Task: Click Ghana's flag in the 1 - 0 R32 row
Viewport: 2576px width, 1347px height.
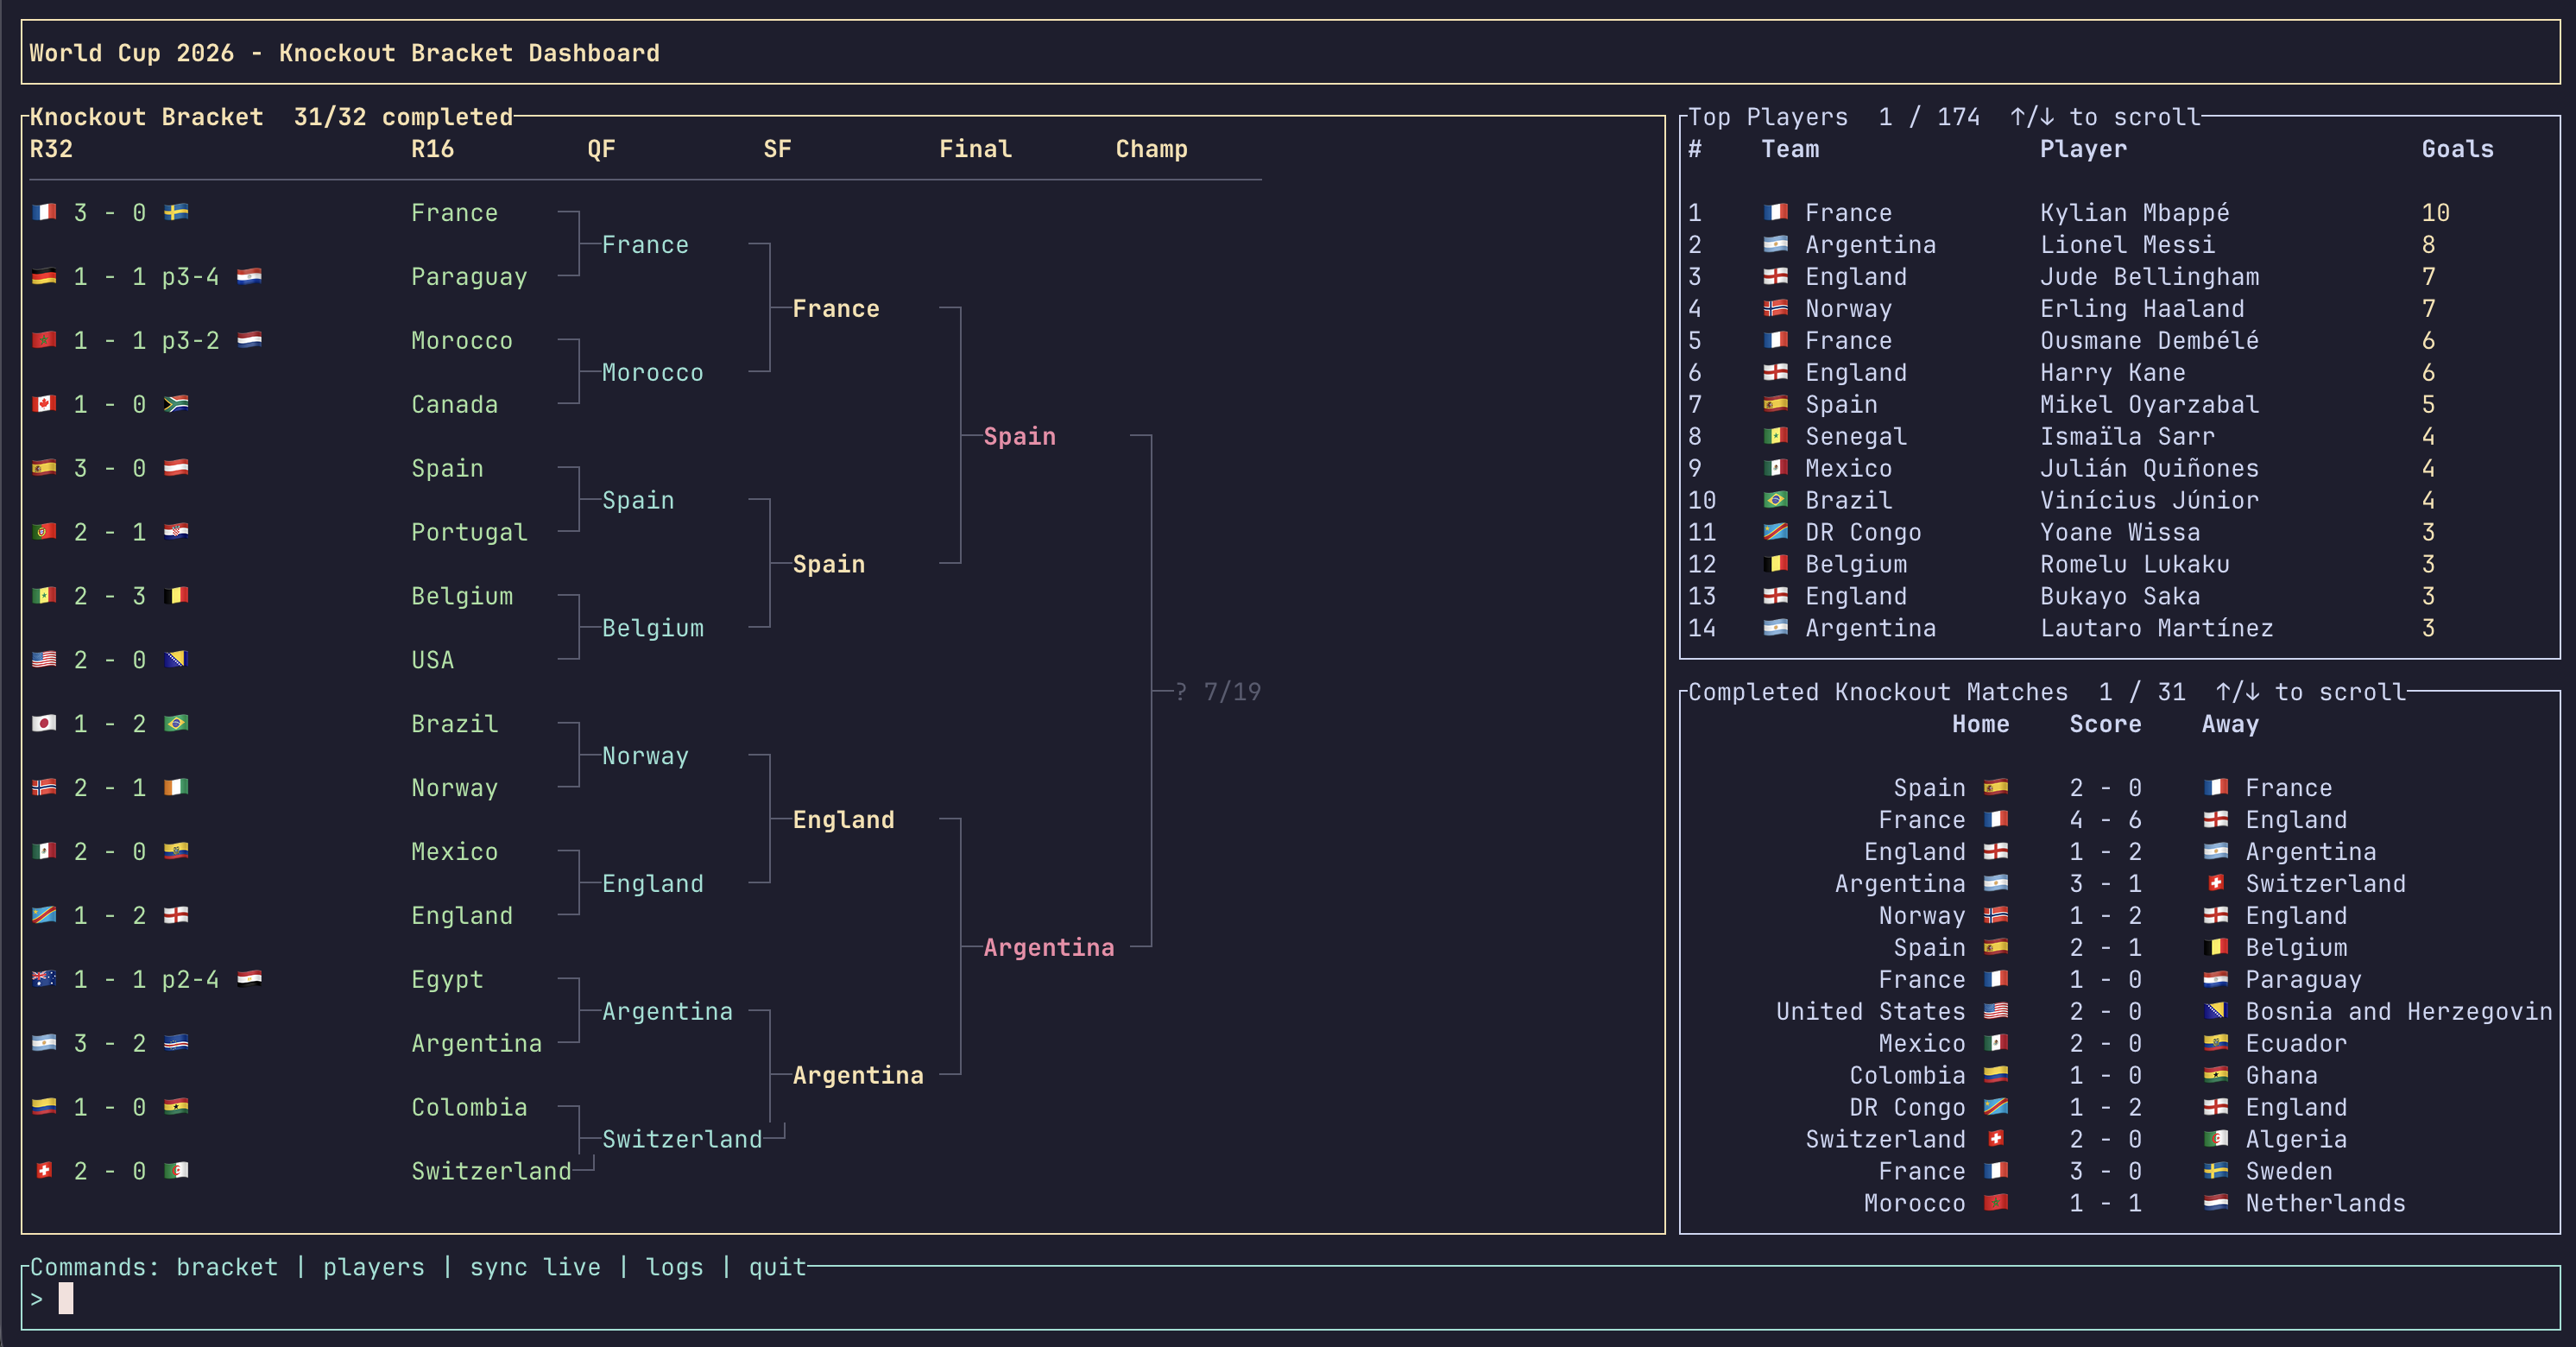Action: click(x=176, y=1107)
